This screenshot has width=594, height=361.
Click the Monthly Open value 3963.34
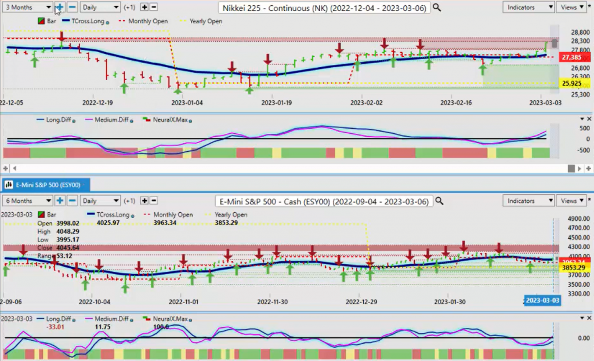[165, 223]
